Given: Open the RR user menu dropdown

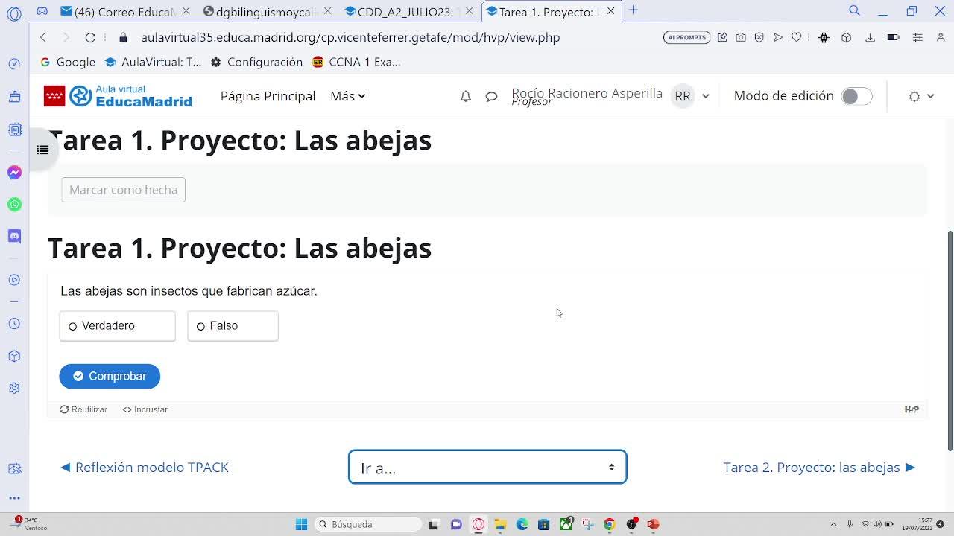Looking at the screenshot, I should tap(691, 96).
